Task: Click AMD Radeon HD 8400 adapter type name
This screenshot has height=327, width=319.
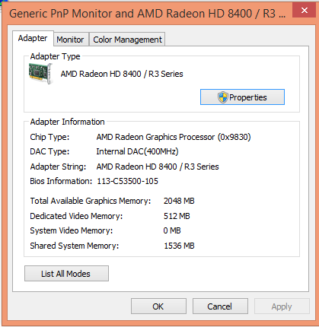Action: (122, 74)
